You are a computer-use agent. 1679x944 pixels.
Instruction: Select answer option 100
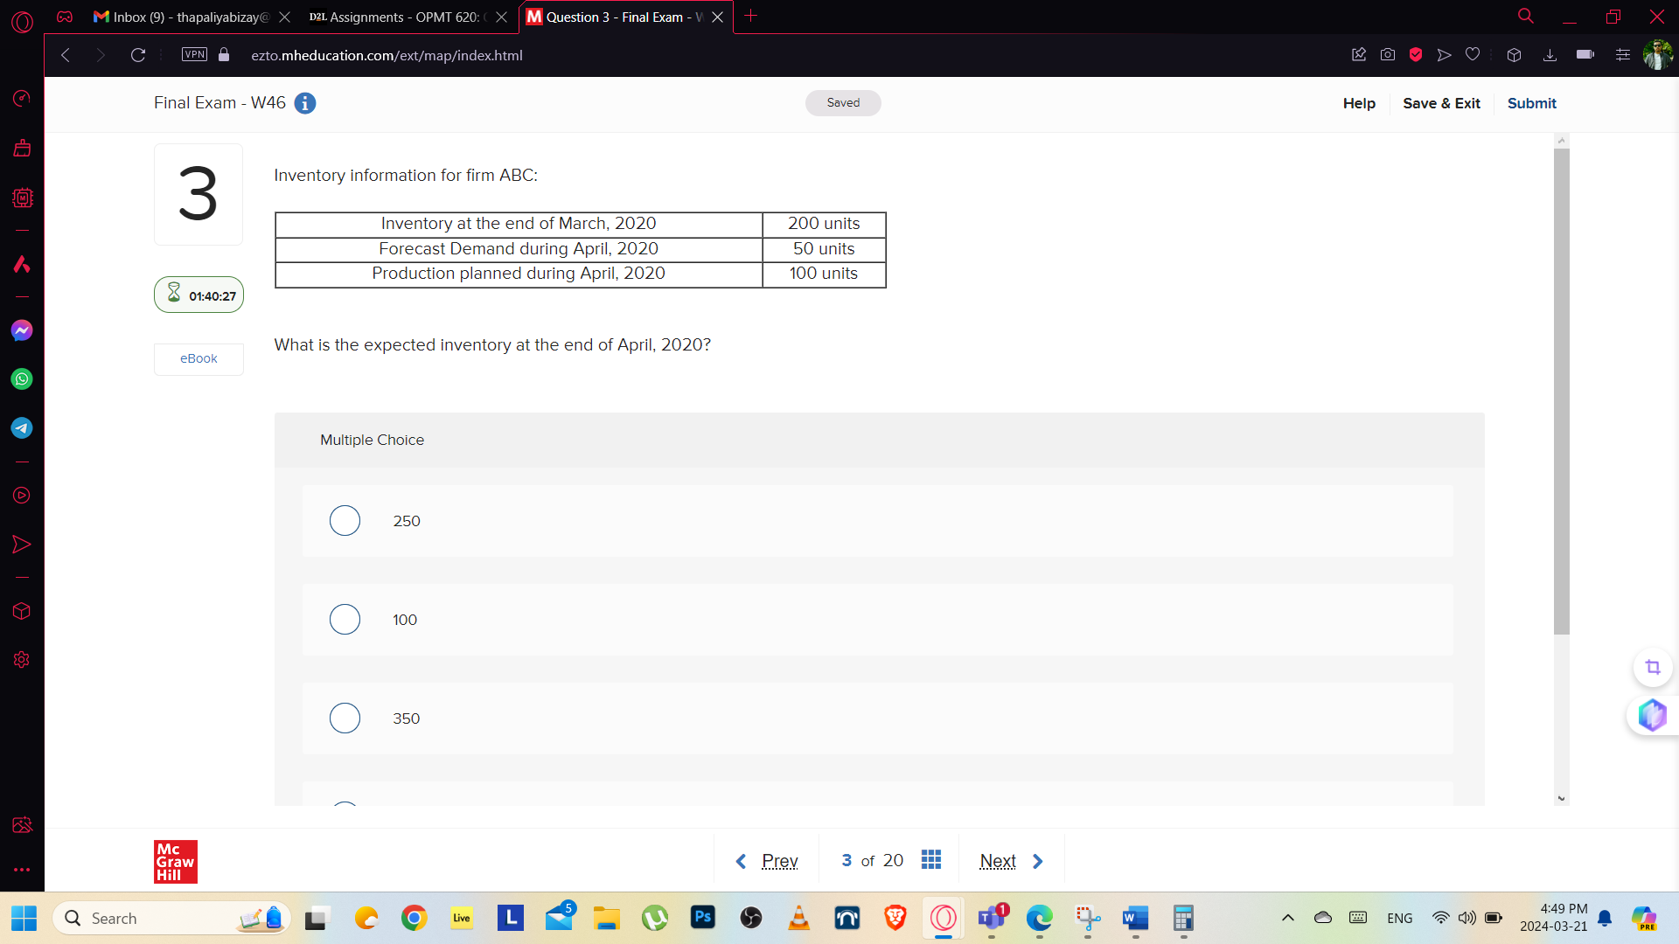pyautogui.click(x=345, y=620)
